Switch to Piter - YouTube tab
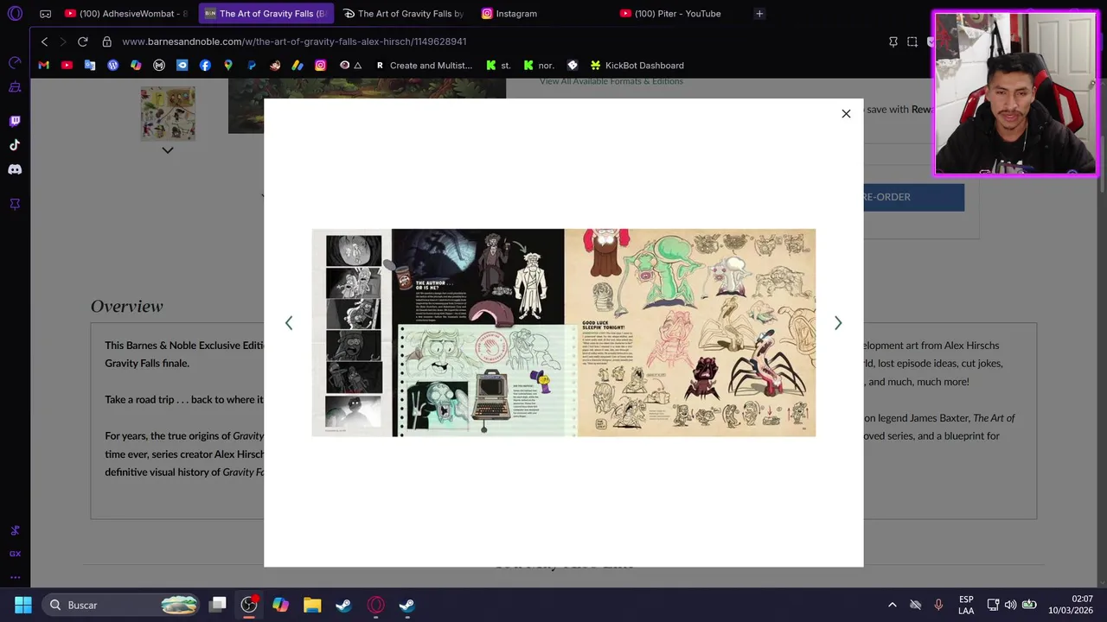 [x=681, y=13]
